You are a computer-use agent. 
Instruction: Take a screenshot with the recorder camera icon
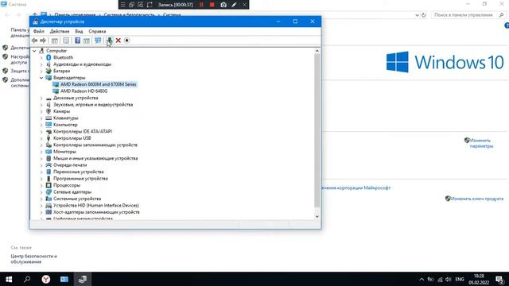(x=223, y=5)
